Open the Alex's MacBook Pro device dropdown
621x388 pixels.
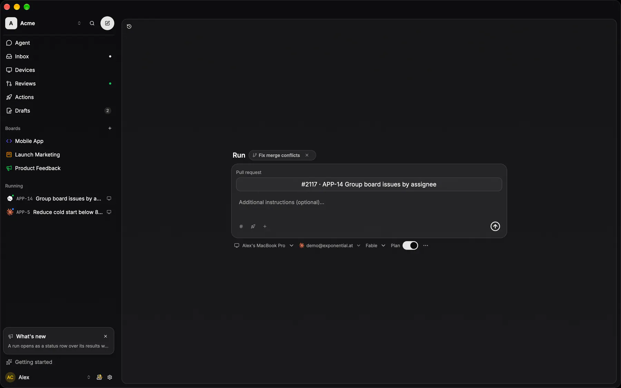pos(264,246)
